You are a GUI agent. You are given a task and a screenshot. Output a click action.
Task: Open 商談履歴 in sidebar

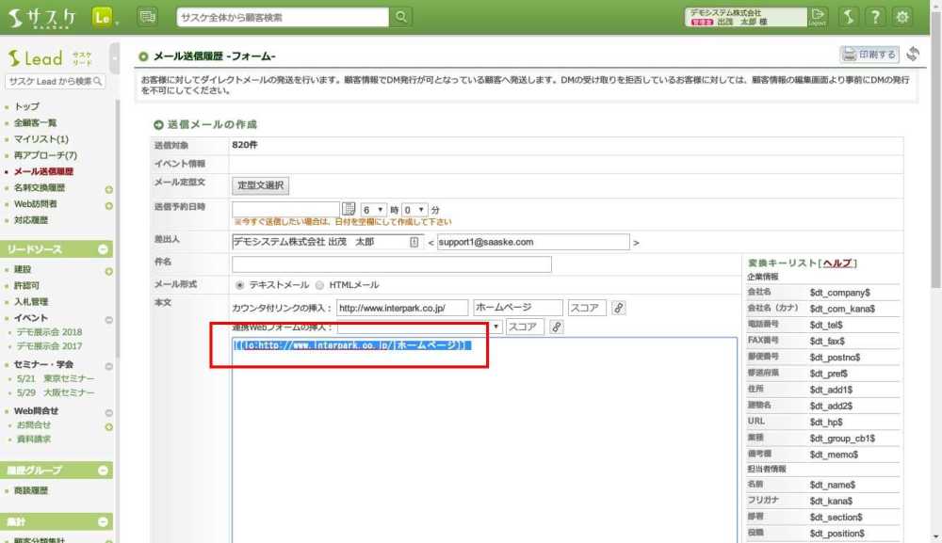[31, 490]
